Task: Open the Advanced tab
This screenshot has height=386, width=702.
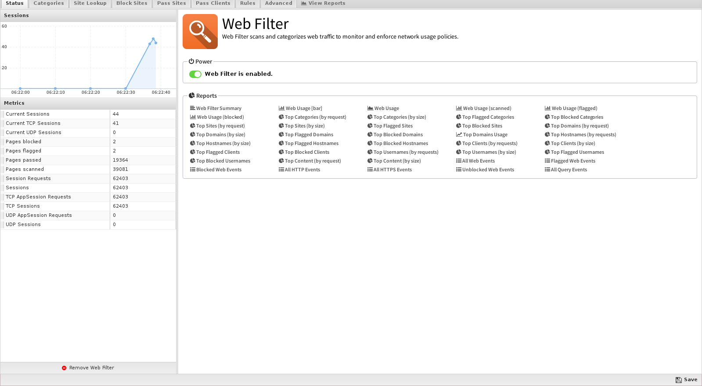Action: (x=278, y=4)
